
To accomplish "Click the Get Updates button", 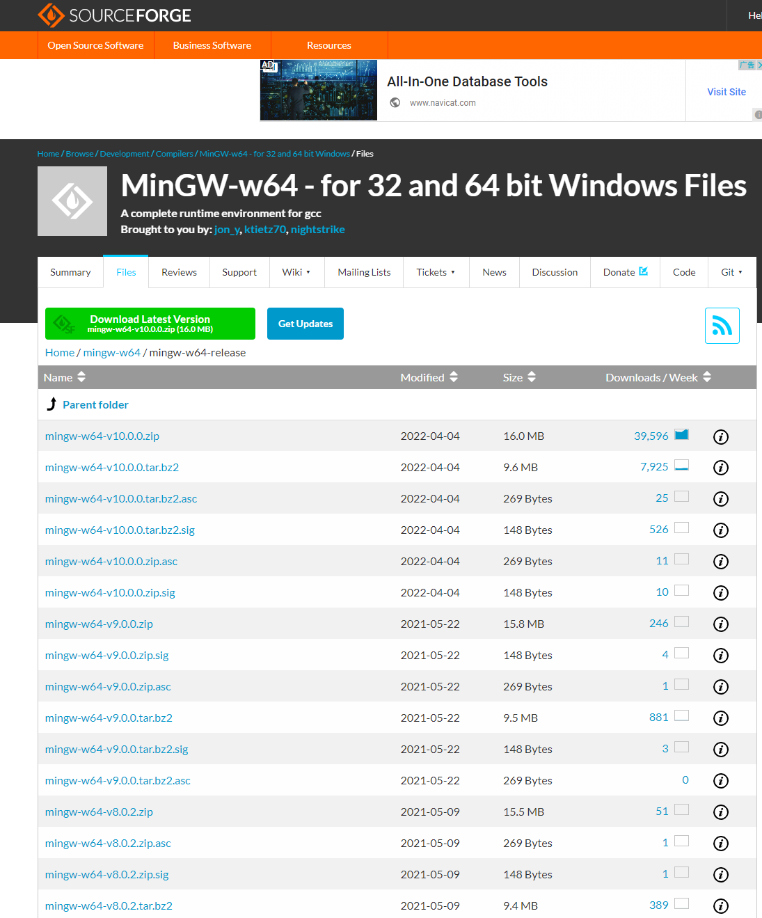I will pyautogui.click(x=305, y=324).
